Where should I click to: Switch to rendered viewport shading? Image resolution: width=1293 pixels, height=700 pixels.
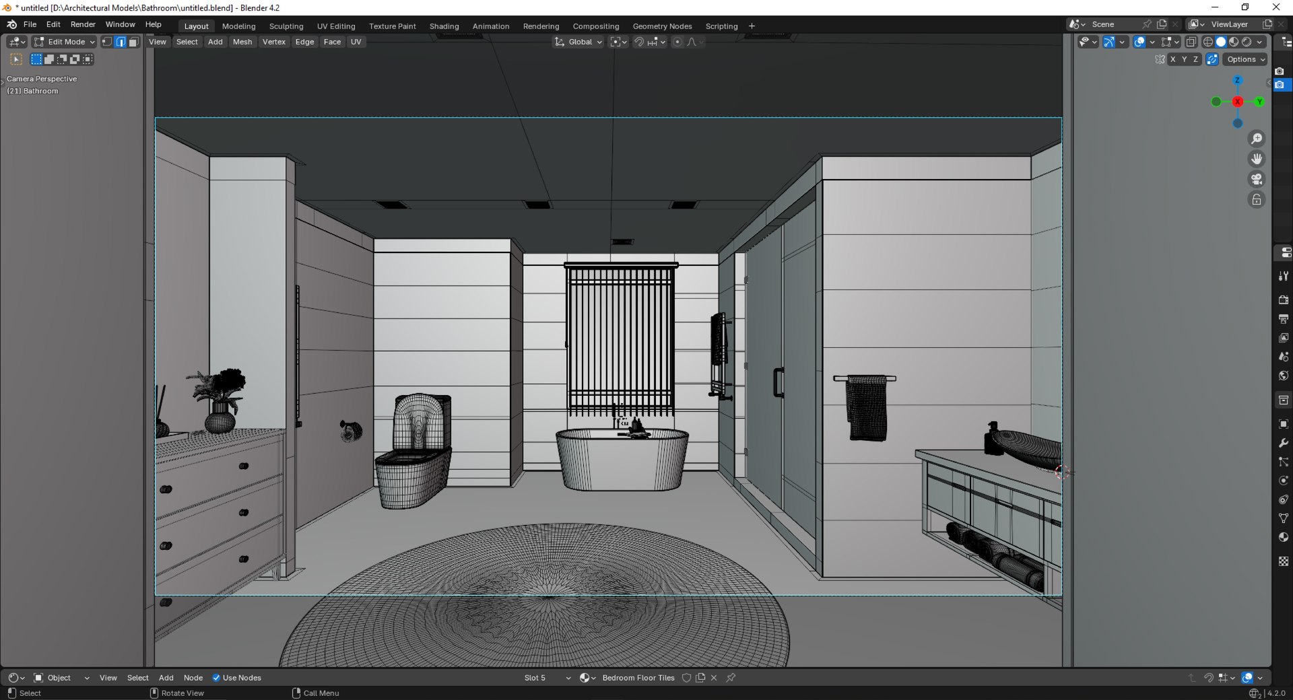point(1247,42)
